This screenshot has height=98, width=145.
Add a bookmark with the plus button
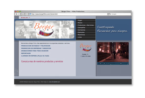tap(27, 14)
